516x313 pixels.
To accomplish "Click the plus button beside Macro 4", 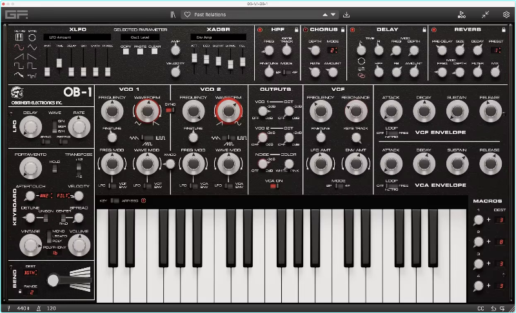I will pyautogui.click(x=489, y=285).
